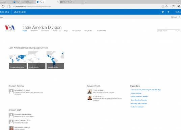Viewport: 181px width, 130px height.
Task: Click CENTO, CARMEN LAZO name
Action: coord(22,121)
